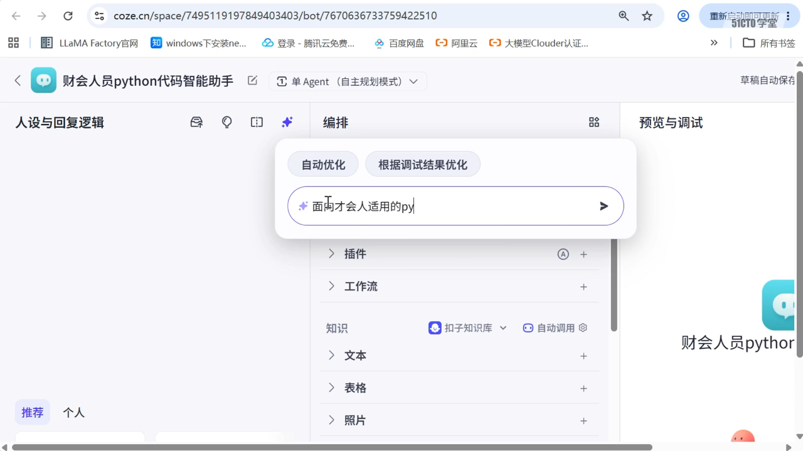Click the sparkle AI optimize icon
803x451 pixels.
pyautogui.click(x=287, y=122)
